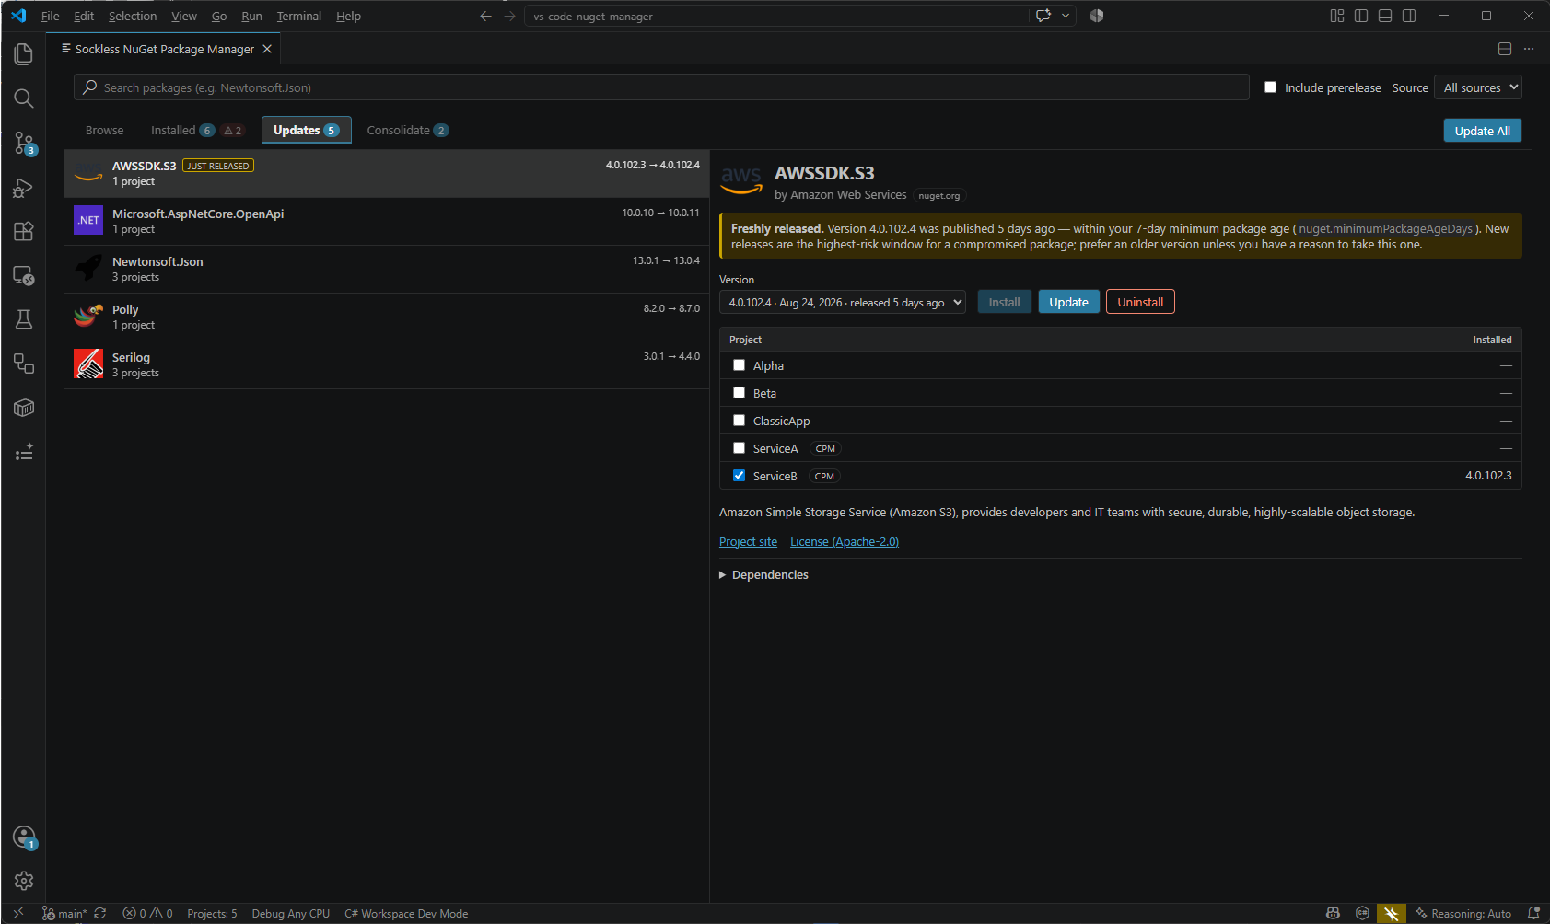Toggle the bottom panel layout icon
Screen dimensions: 1550x924
pyautogui.click(x=1385, y=16)
